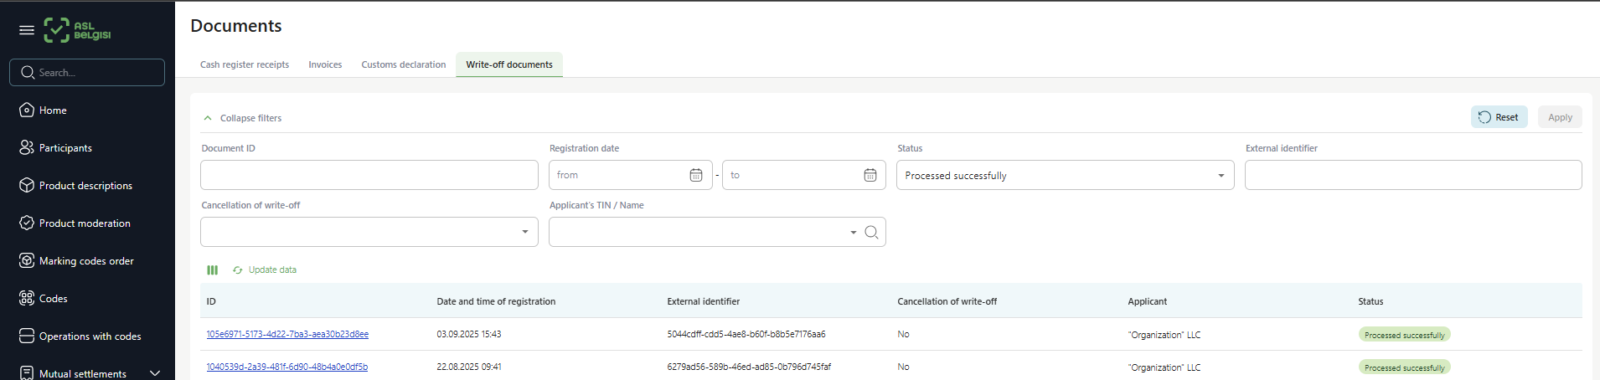Viewport: 1600px width, 380px height.
Task: Go to Product moderation in sidebar
Action: click(85, 223)
